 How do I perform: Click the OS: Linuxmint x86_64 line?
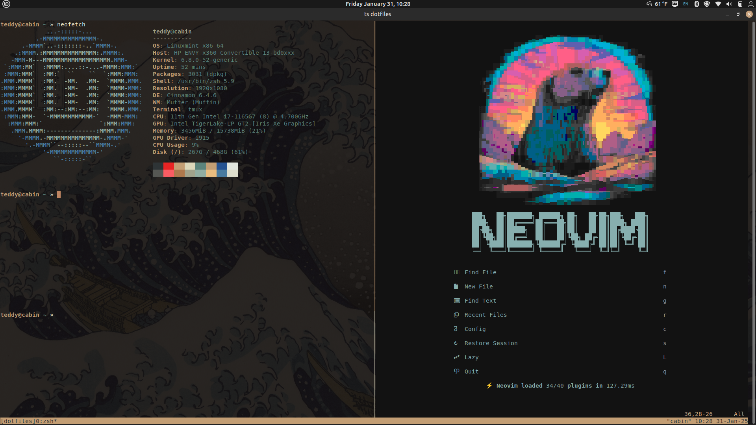point(188,46)
